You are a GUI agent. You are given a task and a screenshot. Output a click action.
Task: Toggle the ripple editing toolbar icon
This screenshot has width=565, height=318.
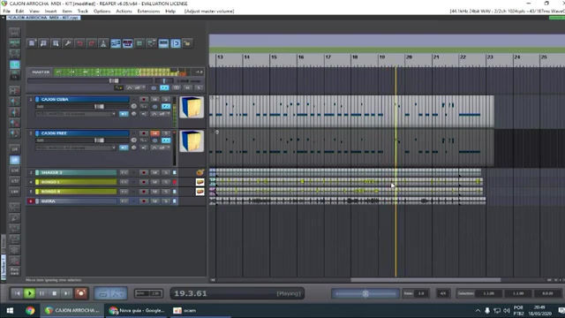tap(139, 43)
